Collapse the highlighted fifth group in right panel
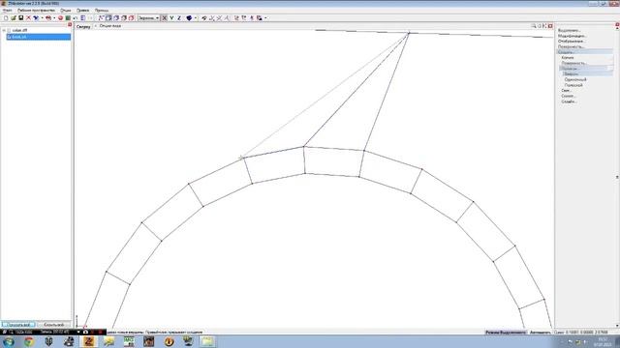Image resolution: width=620 pixels, height=348 pixels. (585, 52)
